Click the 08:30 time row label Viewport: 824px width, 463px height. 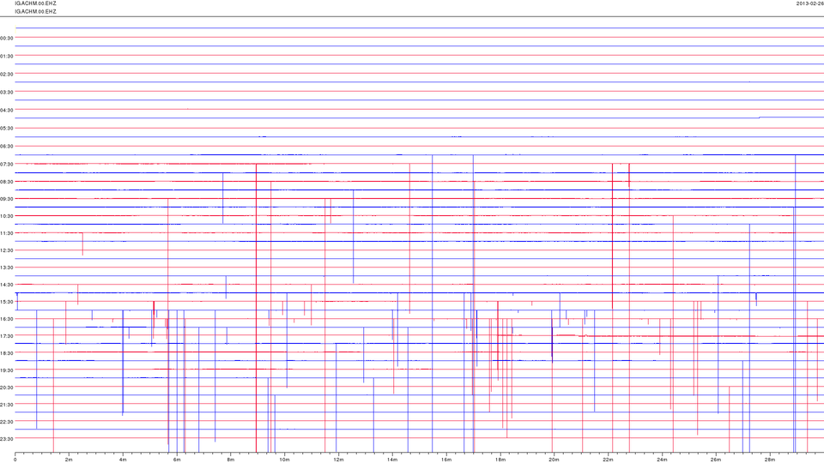7,182
